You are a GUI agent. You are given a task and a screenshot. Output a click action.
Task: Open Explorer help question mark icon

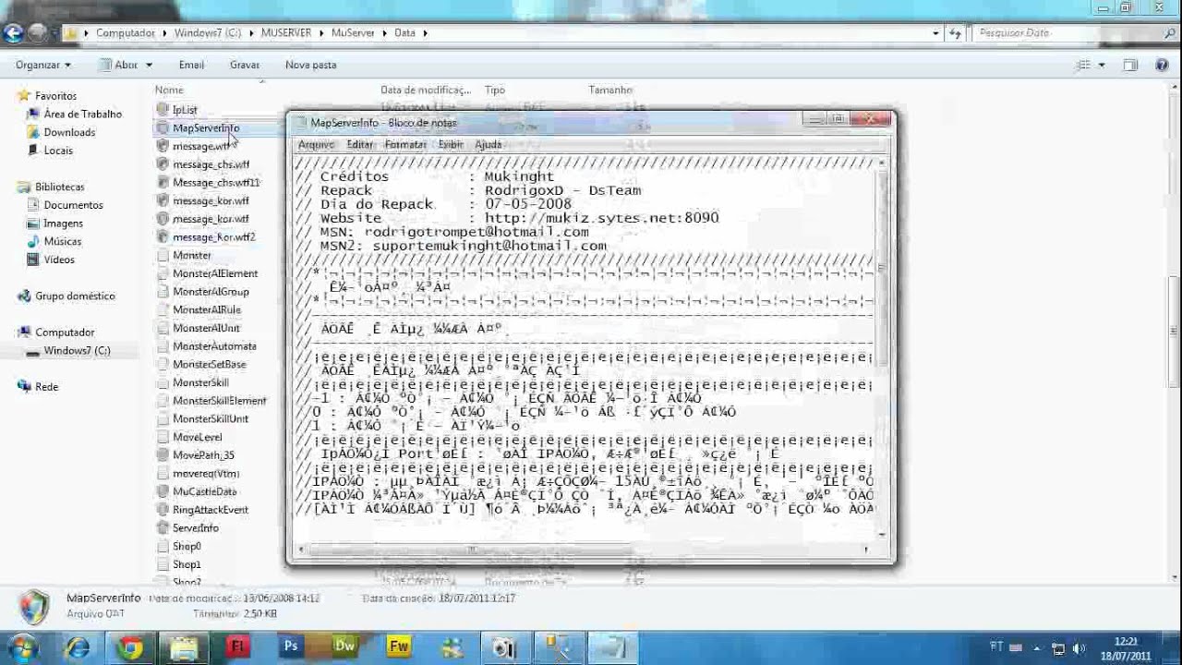(x=1162, y=65)
